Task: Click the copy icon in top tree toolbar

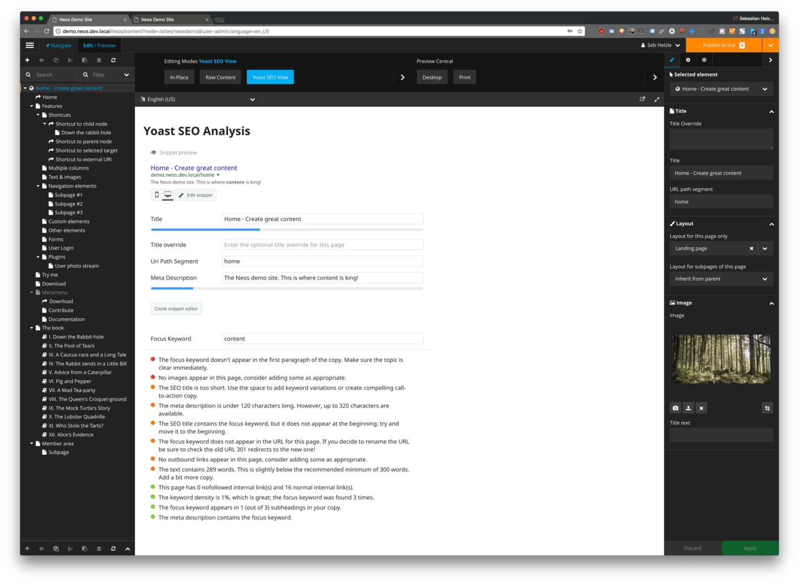Action: point(56,60)
